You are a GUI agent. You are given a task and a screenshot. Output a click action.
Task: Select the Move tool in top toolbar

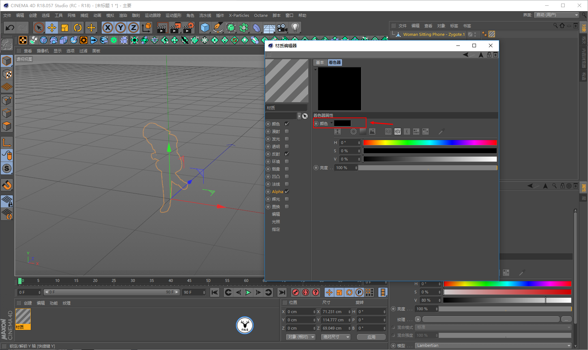(52, 28)
